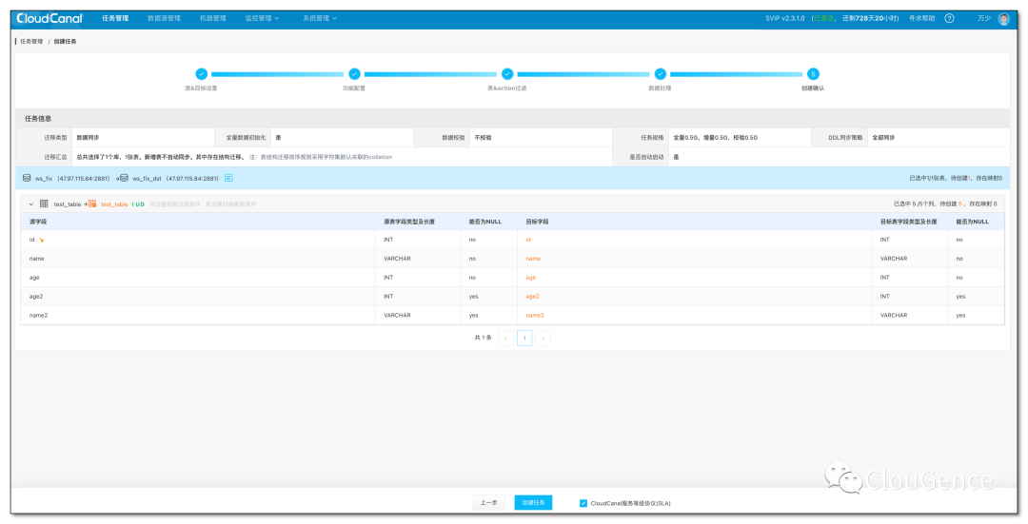This screenshot has width=1028, height=524.
Task: Open the 监控管理 dropdown menu
Action: click(x=262, y=18)
